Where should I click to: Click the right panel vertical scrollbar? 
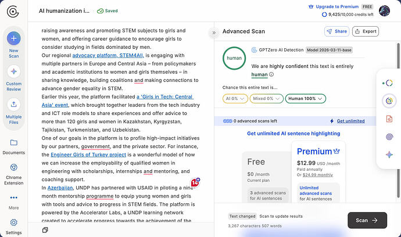tap(398, 120)
